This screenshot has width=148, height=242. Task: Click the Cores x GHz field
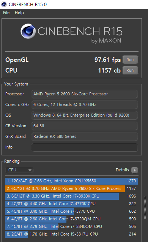click(x=85, y=104)
